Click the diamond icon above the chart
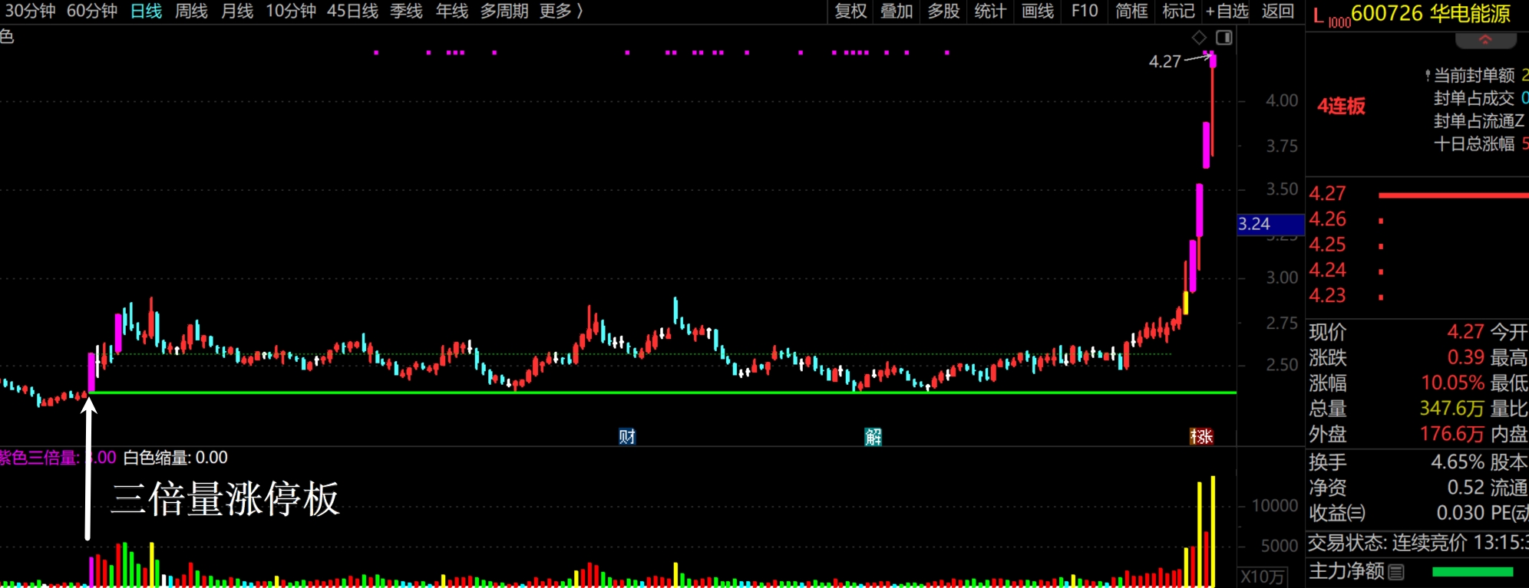Screen dimensions: 1529x588 click(1199, 38)
